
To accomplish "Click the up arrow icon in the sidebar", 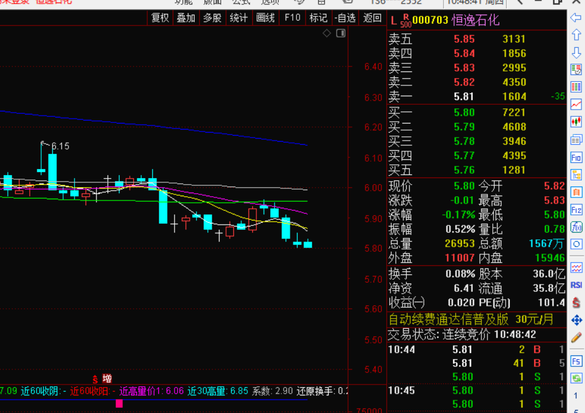I will tap(576, 35).
